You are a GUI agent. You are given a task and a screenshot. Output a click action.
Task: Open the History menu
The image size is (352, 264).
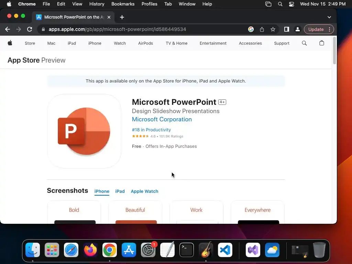(97, 4)
